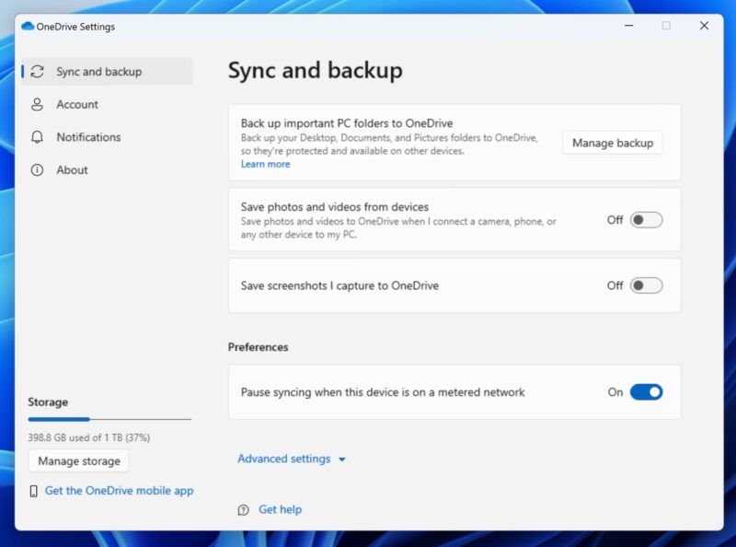Click the question mark icon beside Get help

pos(243,509)
